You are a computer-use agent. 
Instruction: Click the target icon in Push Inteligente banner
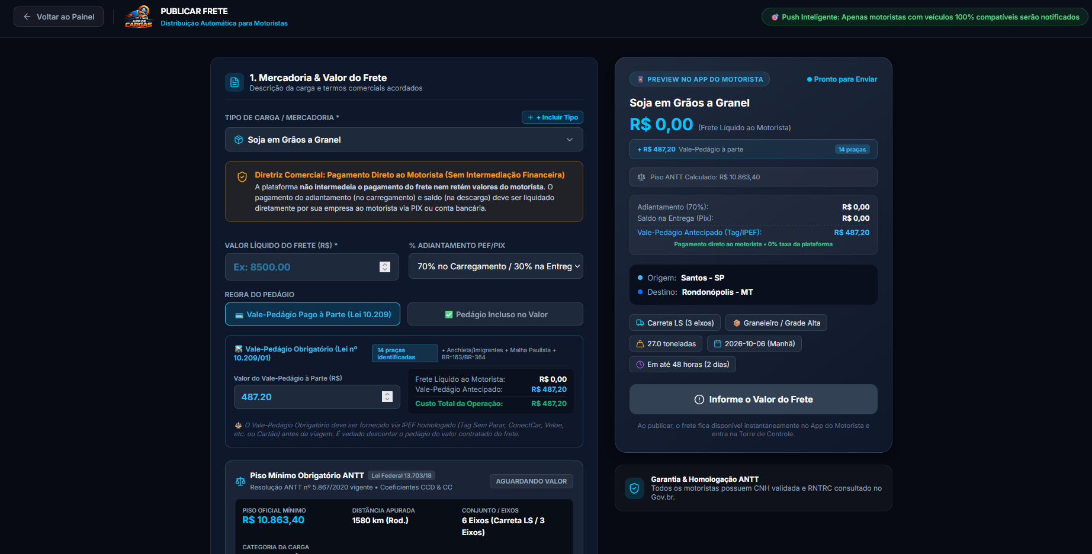(x=775, y=17)
